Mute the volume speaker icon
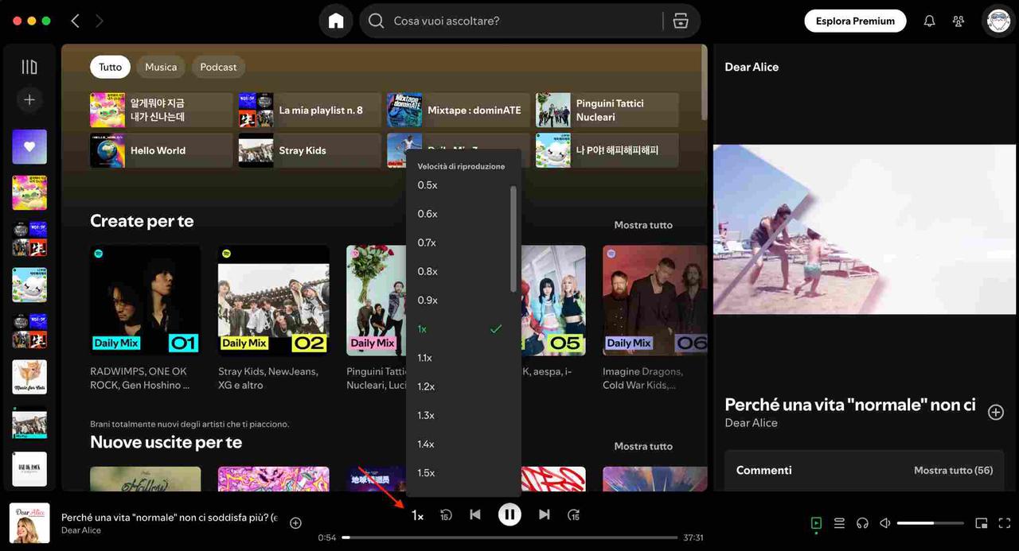 [884, 523]
